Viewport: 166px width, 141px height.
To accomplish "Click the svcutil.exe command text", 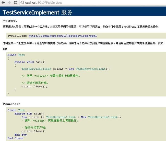I will pos(17,36).
